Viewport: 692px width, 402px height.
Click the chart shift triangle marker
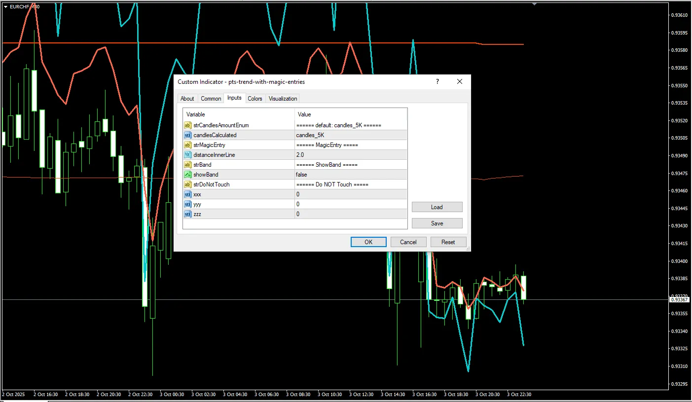pyautogui.click(x=534, y=3)
